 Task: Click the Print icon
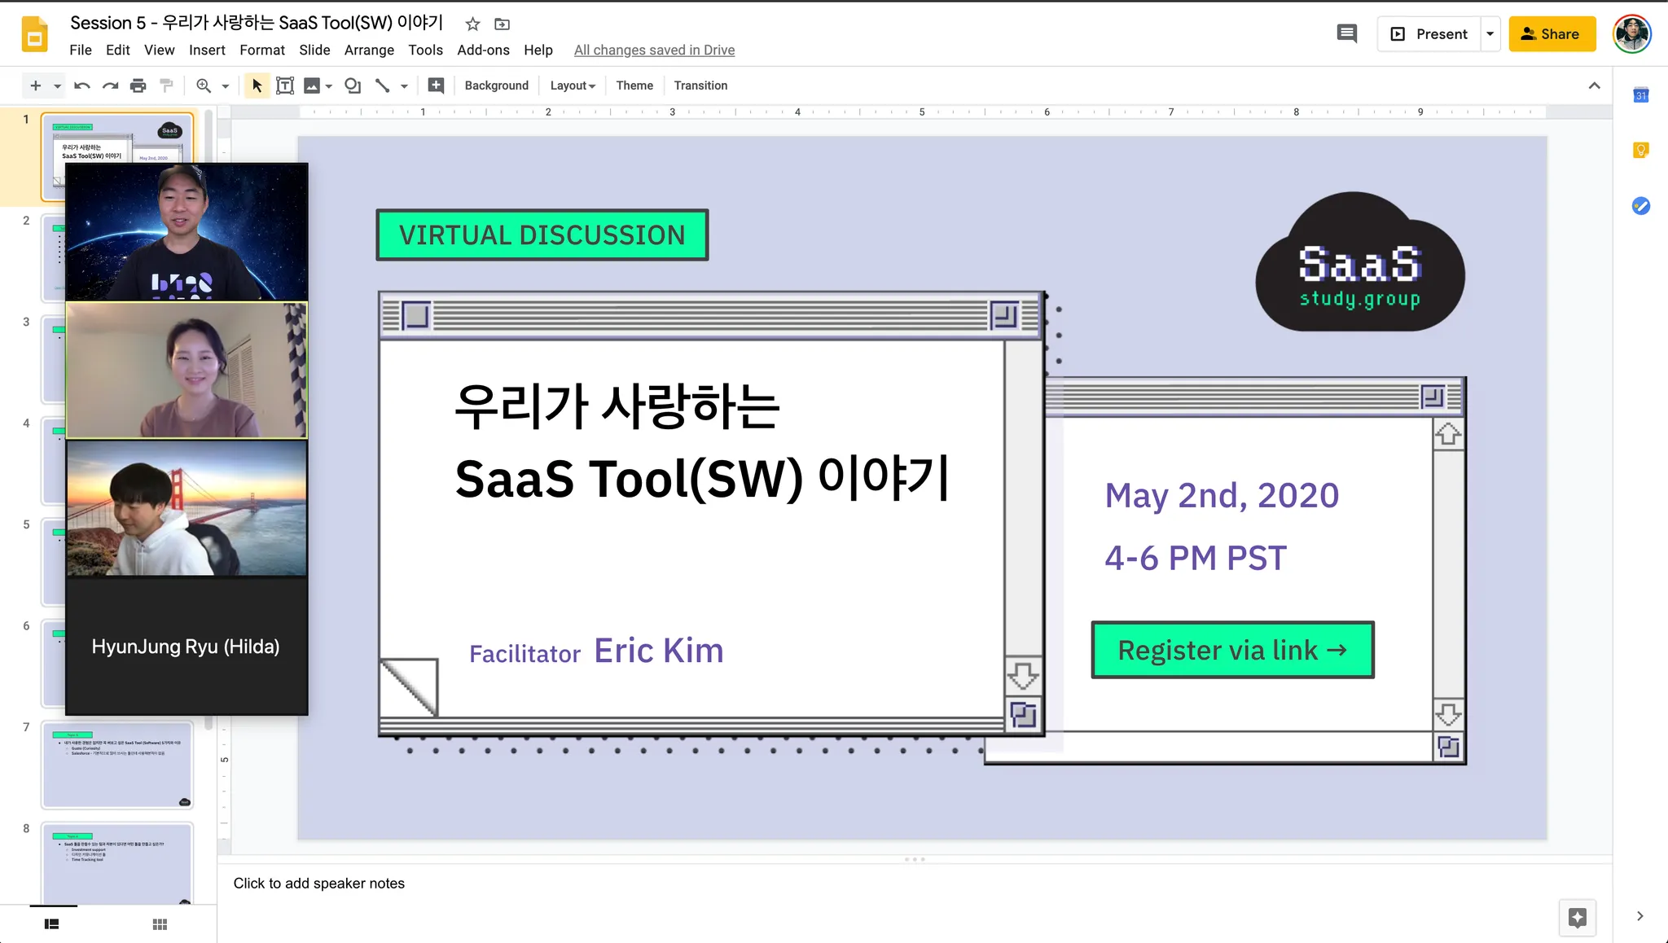138,86
